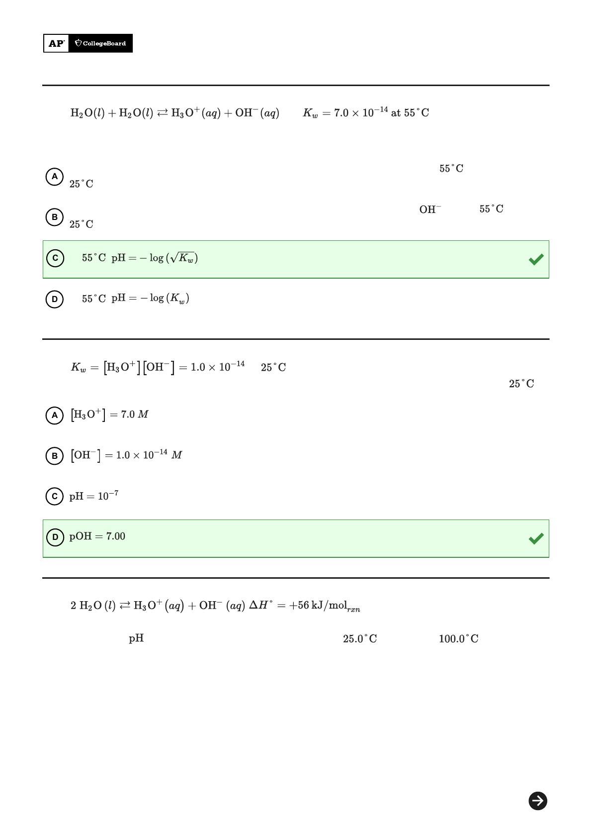Select option A circle in first question
The image size is (592, 838).
point(55,177)
